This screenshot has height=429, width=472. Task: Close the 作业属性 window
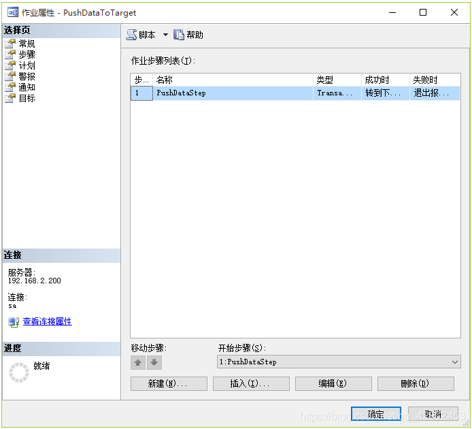click(454, 12)
